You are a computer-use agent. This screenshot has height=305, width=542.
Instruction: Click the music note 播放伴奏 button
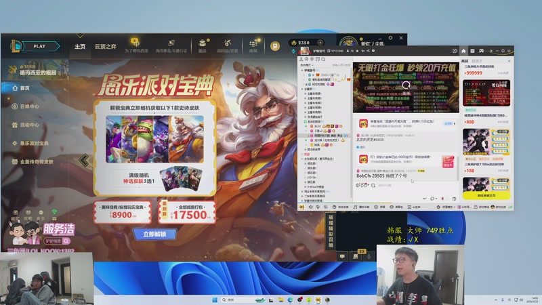click(x=361, y=207)
